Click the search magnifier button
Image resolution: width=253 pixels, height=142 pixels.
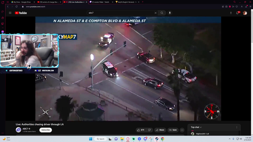pos(162,13)
